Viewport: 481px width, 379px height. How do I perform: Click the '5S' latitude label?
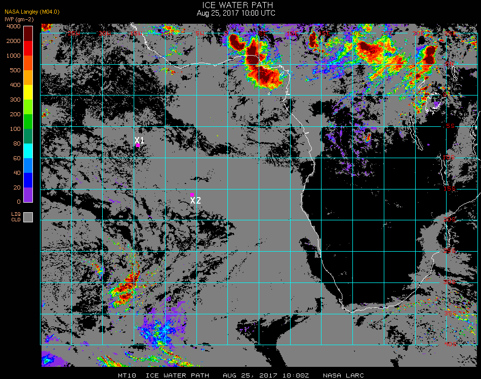click(450, 126)
